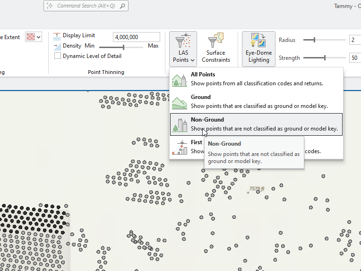This screenshot has width=361, height=271.
Task: Click the Radius slider handle
Action: [314, 40]
